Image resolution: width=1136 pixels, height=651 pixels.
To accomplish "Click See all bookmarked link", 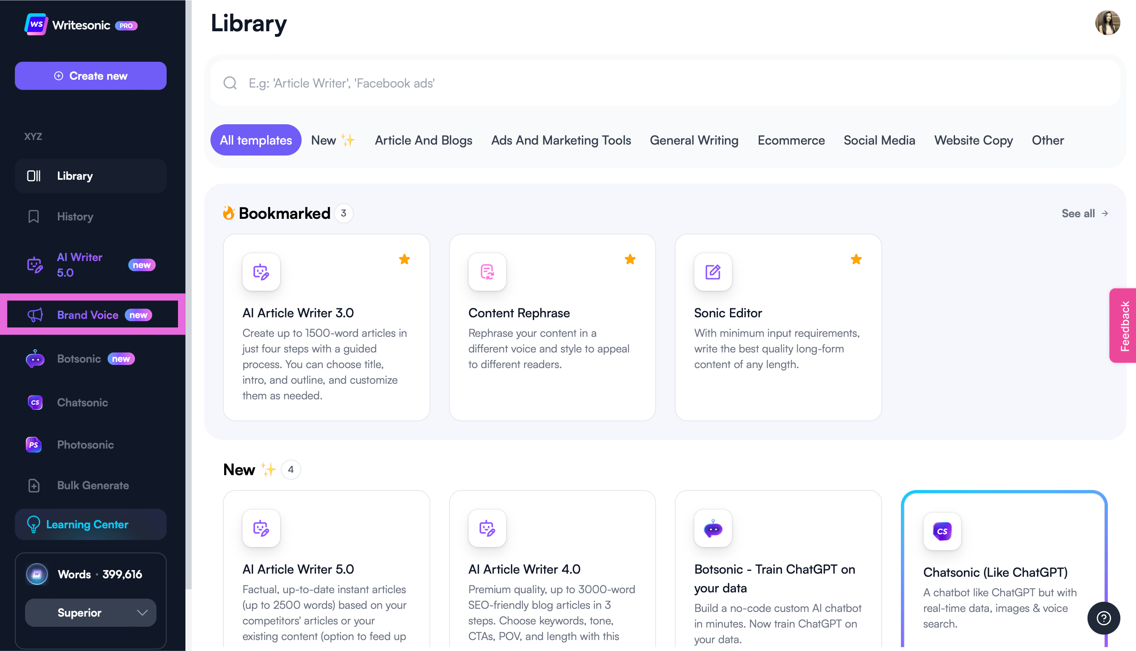I will [x=1085, y=213].
